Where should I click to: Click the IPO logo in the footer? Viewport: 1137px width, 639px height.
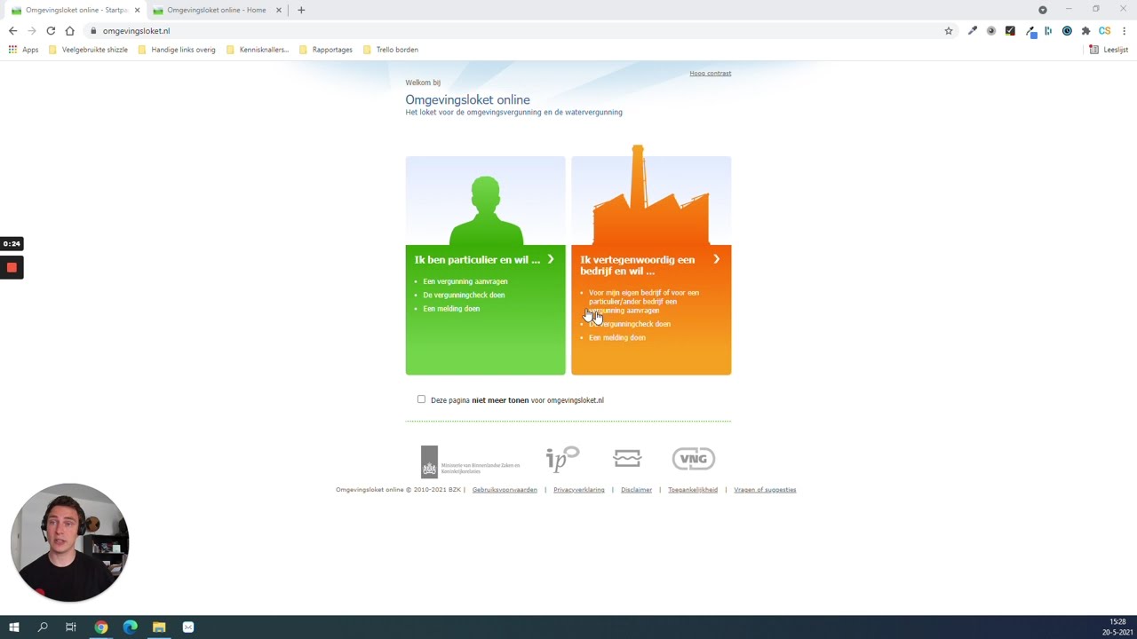coord(562,458)
